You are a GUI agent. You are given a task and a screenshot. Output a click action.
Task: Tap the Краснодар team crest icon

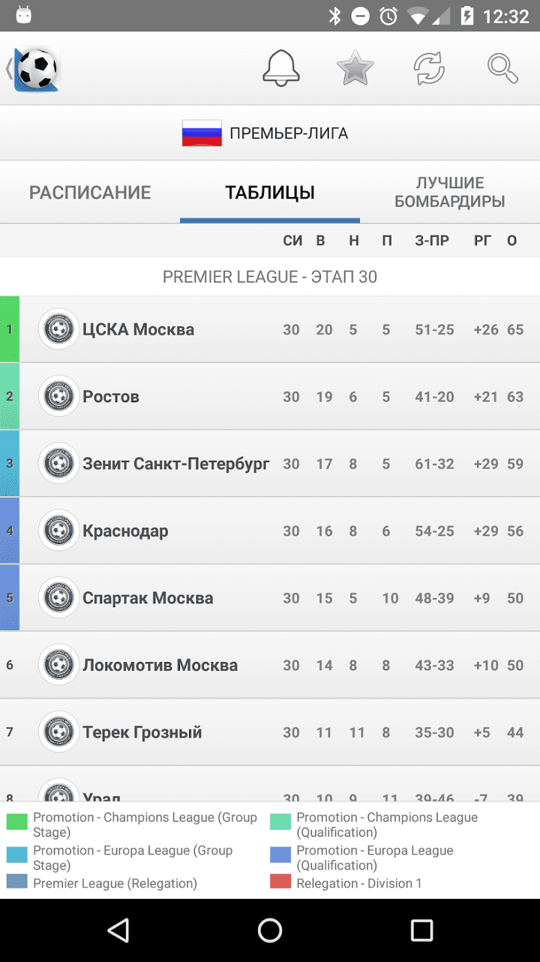[x=58, y=530]
